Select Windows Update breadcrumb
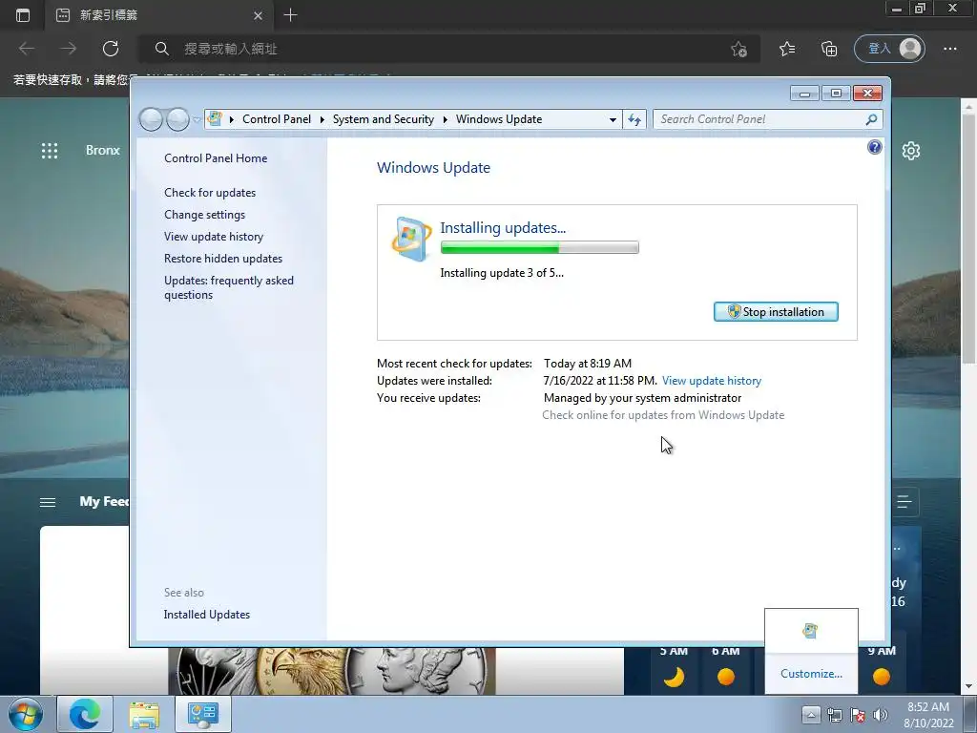The image size is (977, 733). click(499, 119)
